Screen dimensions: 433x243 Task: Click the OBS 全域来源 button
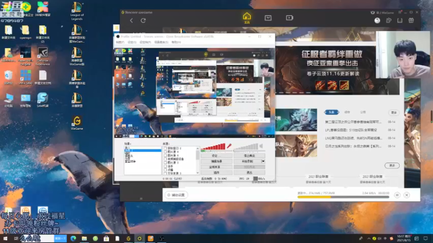(x=216, y=167)
